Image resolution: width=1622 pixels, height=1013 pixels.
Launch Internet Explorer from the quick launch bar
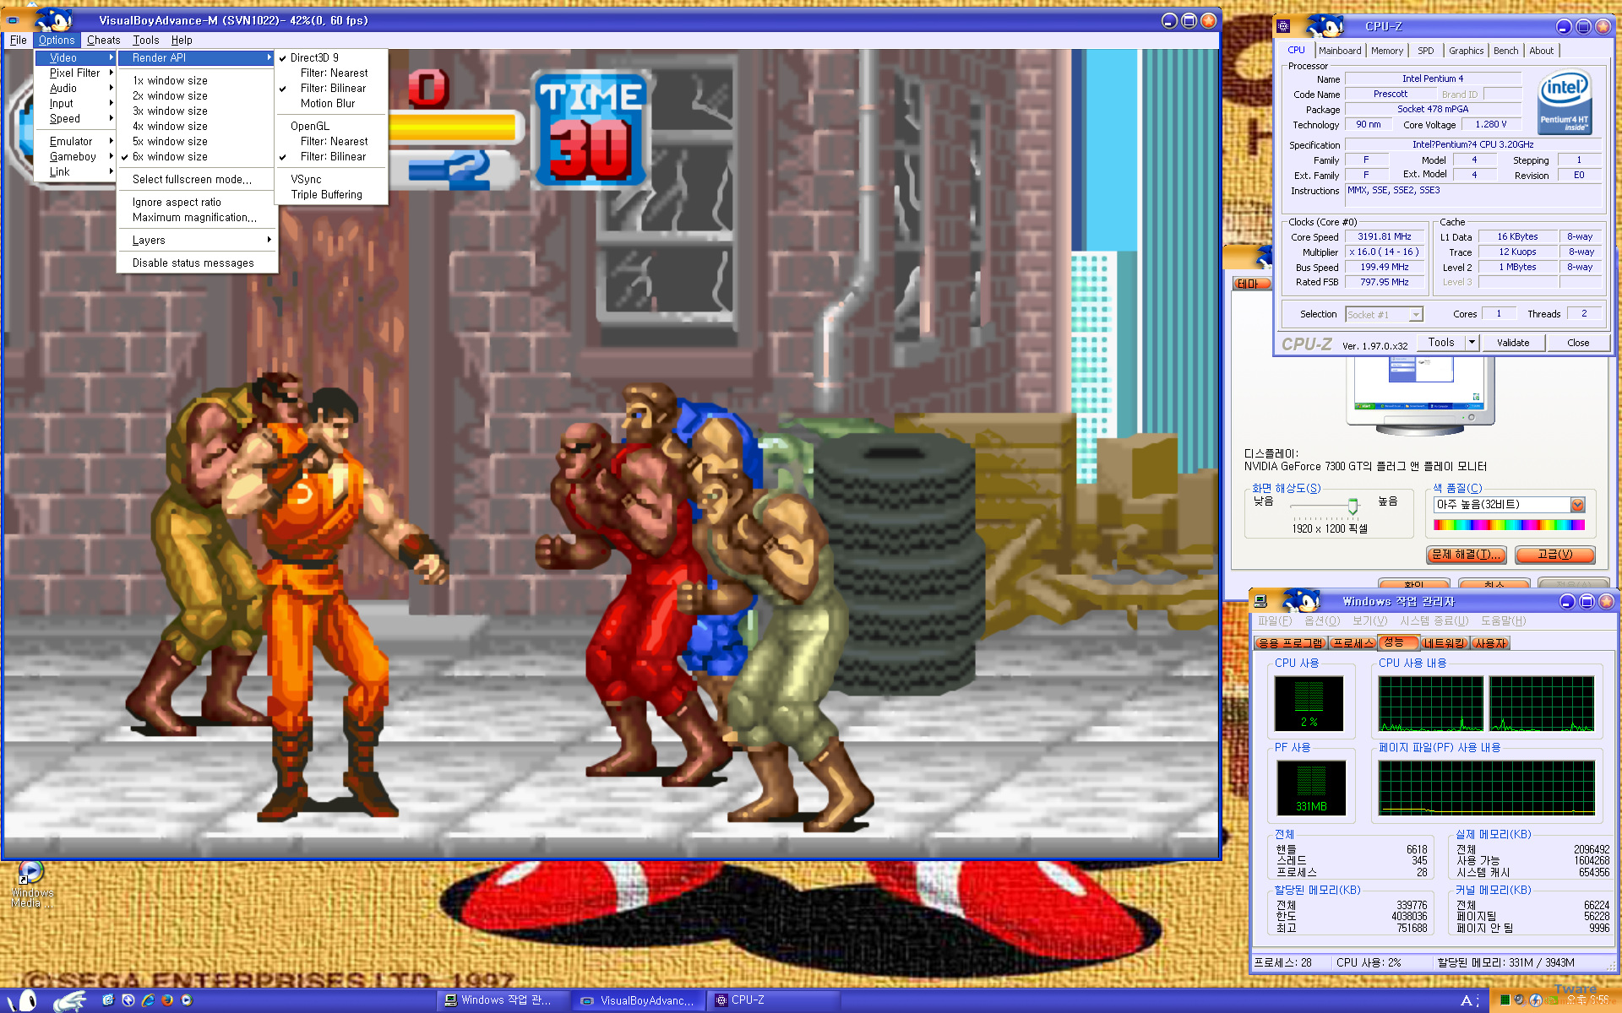(x=148, y=1000)
